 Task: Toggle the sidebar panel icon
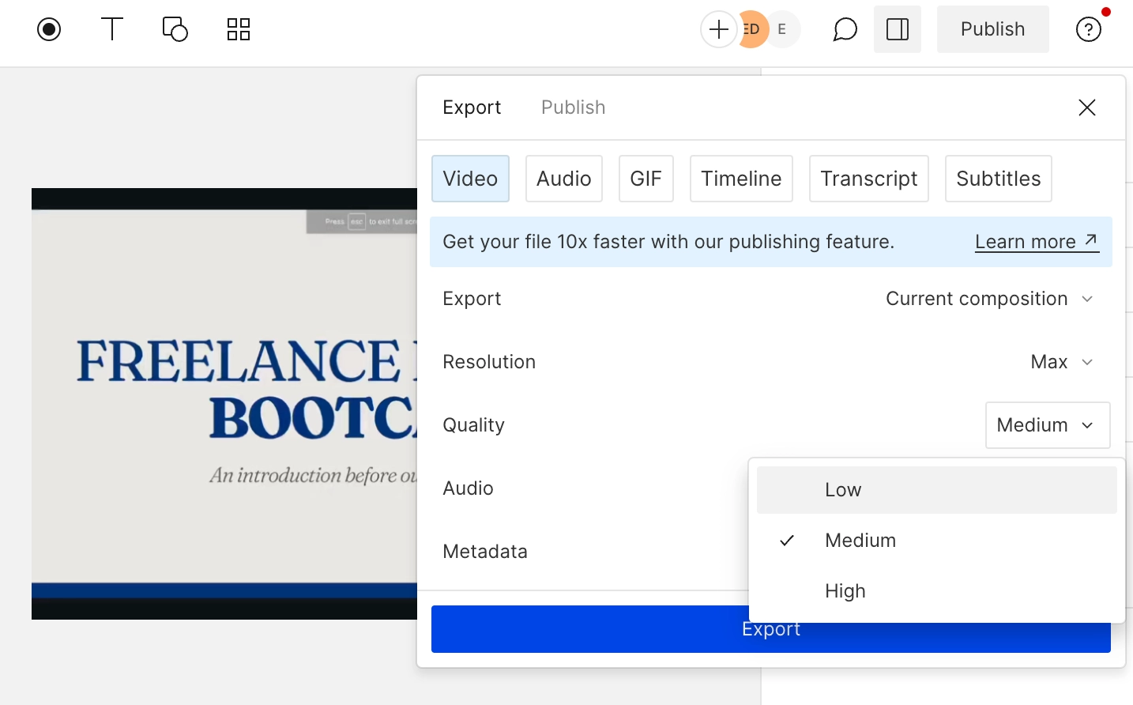(x=897, y=30)
